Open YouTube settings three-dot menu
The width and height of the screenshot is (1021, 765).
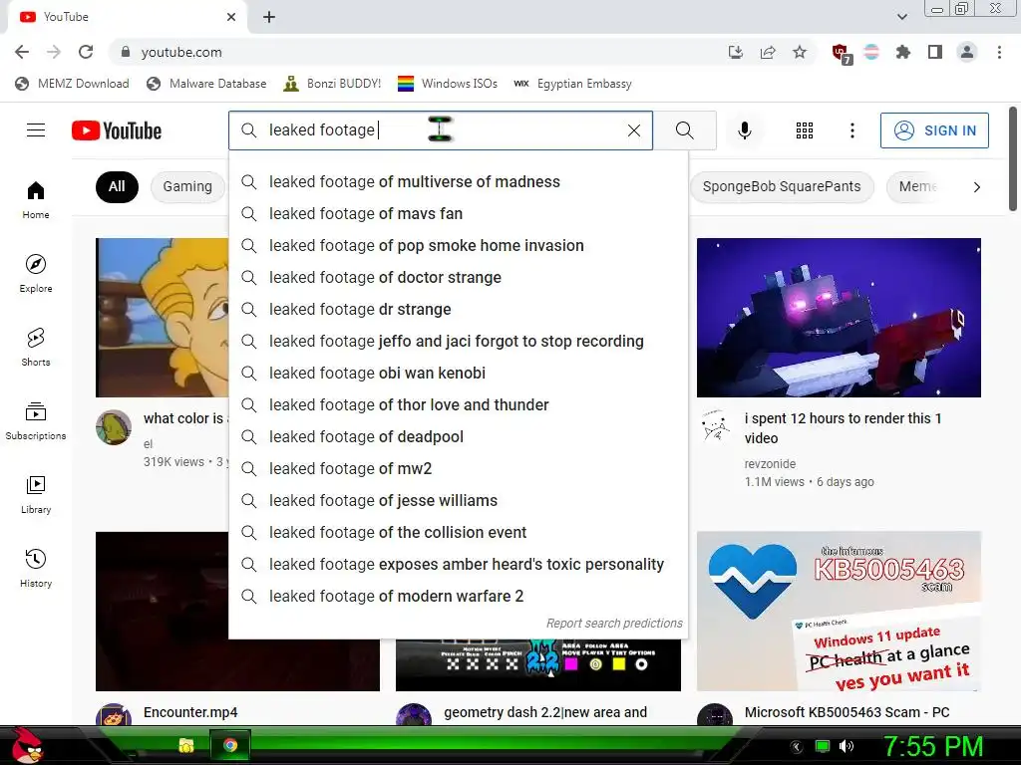tap(851, 130)
